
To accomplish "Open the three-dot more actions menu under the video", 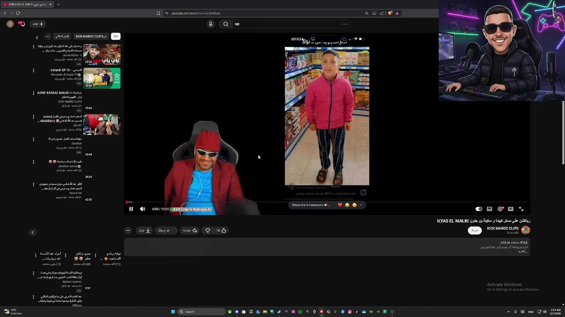I will pos(128,230).
